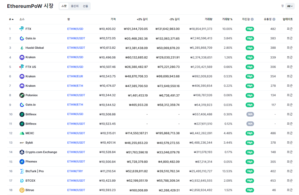Image resolution: width=299 pixels, height=195 pixels.
Task: Open ETHW/ETH link in Kraken row
Action: click(x=75, y=86)
